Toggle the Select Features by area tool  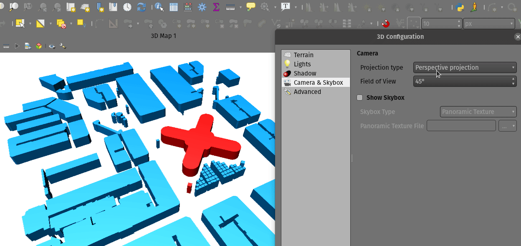20,24
